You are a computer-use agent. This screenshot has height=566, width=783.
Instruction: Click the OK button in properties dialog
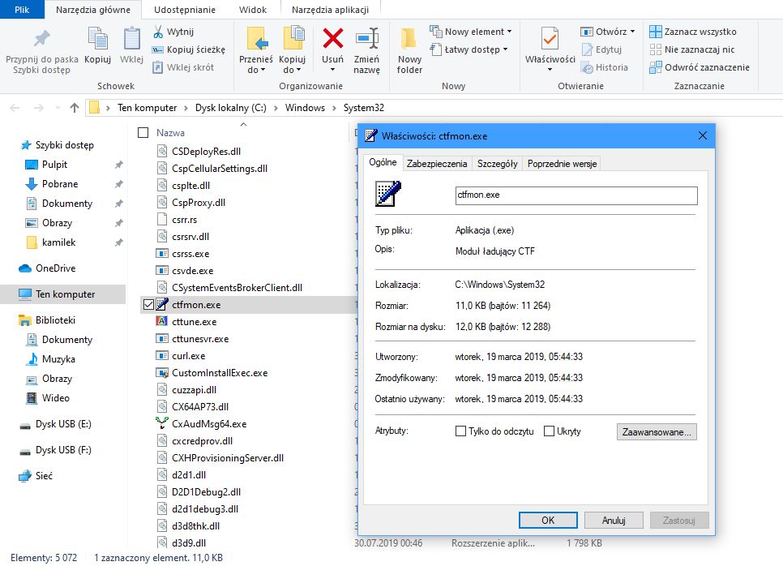(548, 520)
